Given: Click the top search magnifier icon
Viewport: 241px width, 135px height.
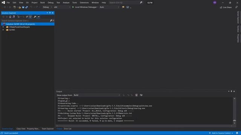Looking at the screenshot, I should [141, 3].
